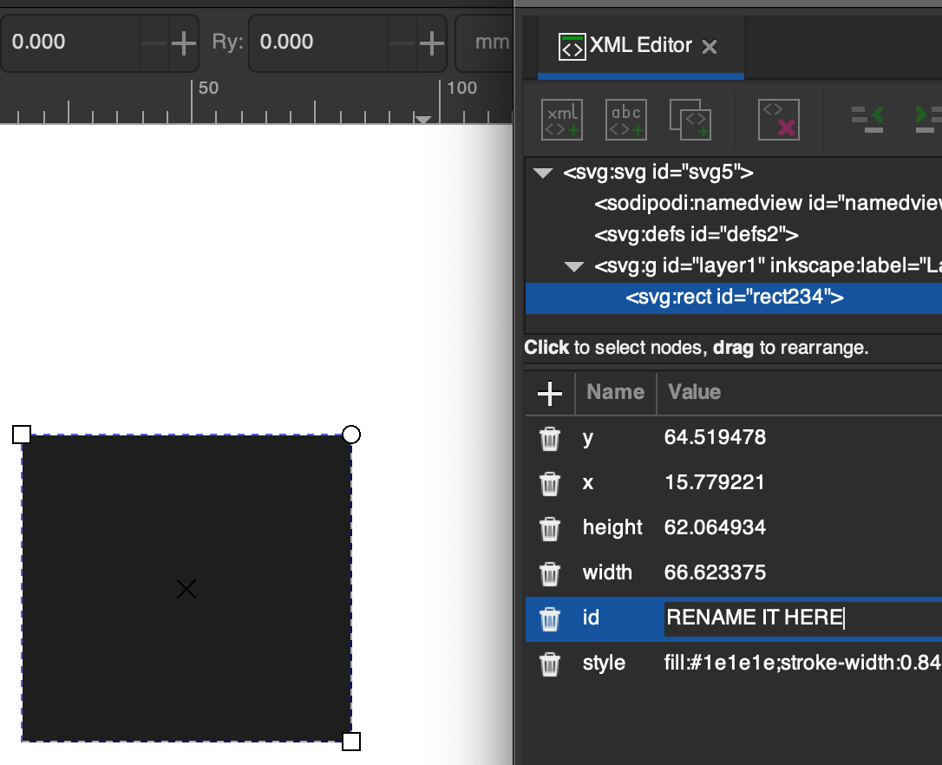Click the Ry value input field
Viewport: 942px width, 765px height.
point(318,42)
